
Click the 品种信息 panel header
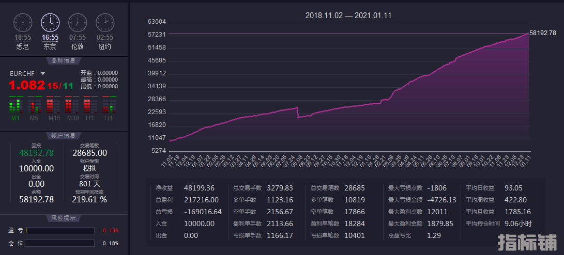pos(64,61)
